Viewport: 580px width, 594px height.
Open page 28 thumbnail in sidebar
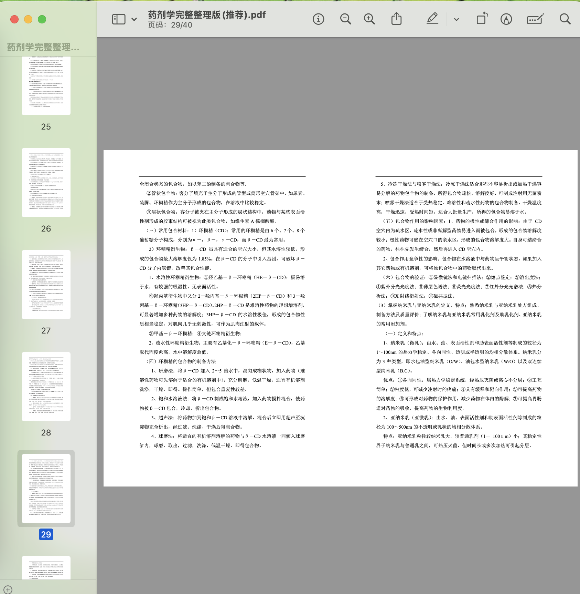[x=46, y=387]
